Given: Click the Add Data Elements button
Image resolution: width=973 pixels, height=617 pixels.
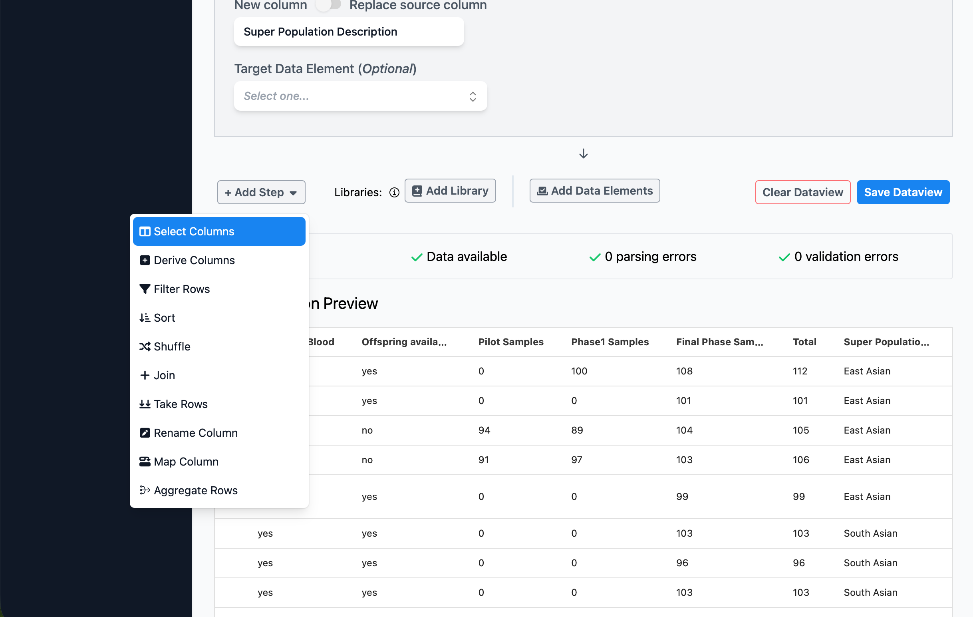Looking at the screenshot, I should point(594,191).
